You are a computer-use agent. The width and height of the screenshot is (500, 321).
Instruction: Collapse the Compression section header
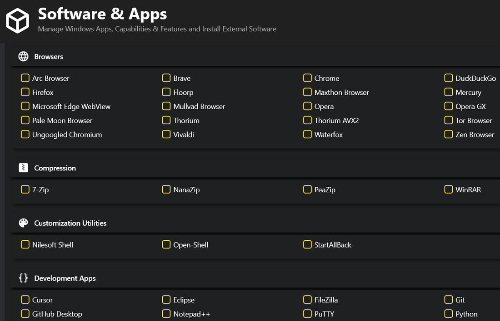(255, 168)
